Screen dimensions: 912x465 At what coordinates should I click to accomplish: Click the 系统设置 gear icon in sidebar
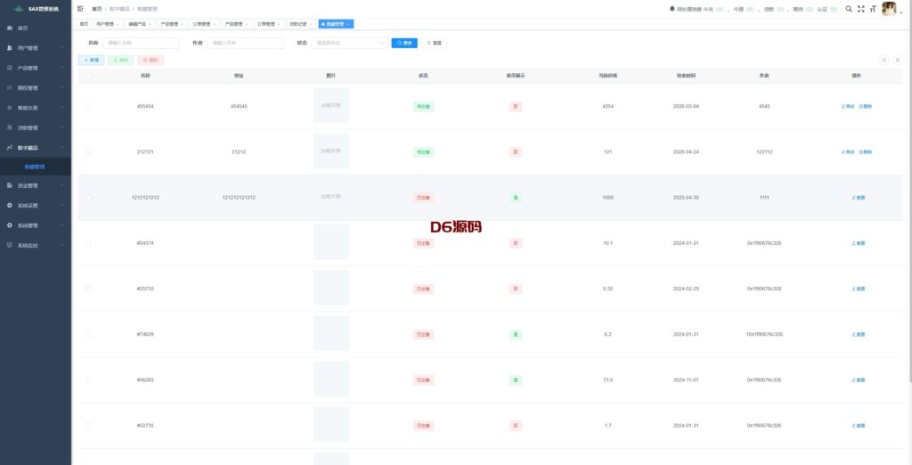9,206
